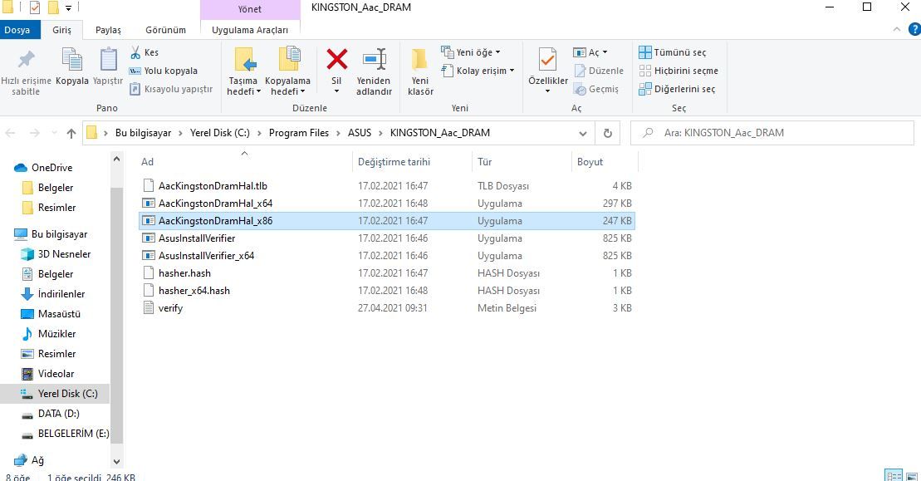This screenshot has height=481, width=921.
Task: Click Aç open button in ribbon
Action: click(590, 52)
